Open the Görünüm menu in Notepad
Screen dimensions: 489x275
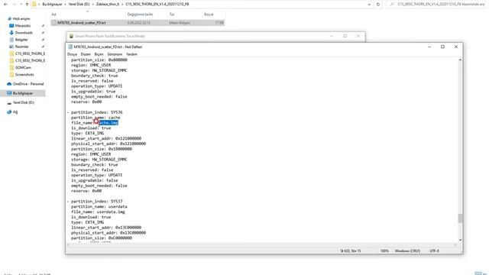115,54
